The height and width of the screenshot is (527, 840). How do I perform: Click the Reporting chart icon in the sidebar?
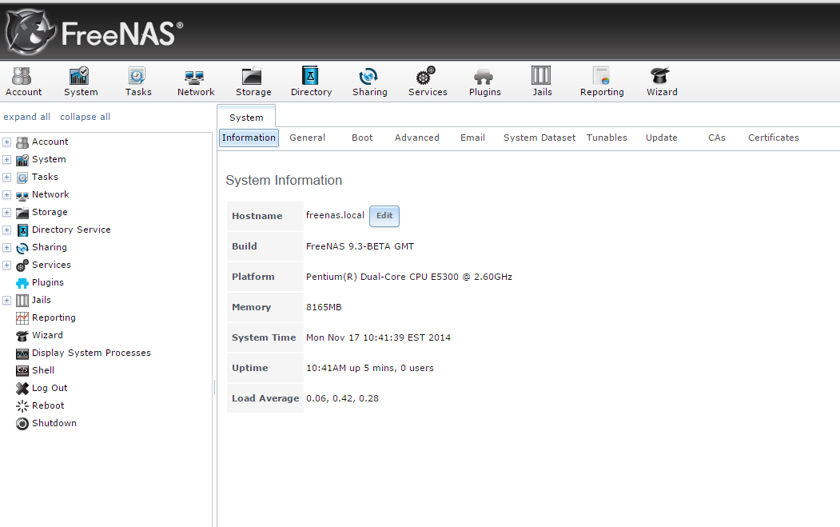[22, 318]
